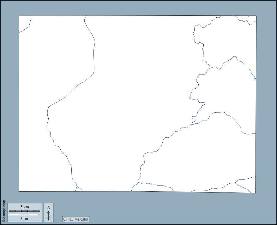Click the d-maps.com copyright text

point(4,209)
